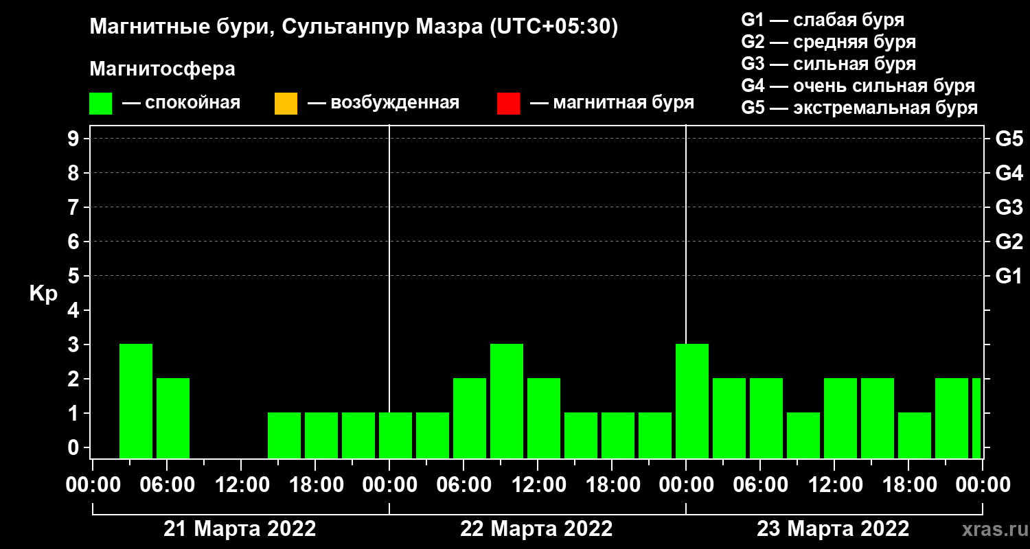Click the '— магнитная буря' legend label
This screenshot has height=549, width=1030.
[x=612, y=104]
